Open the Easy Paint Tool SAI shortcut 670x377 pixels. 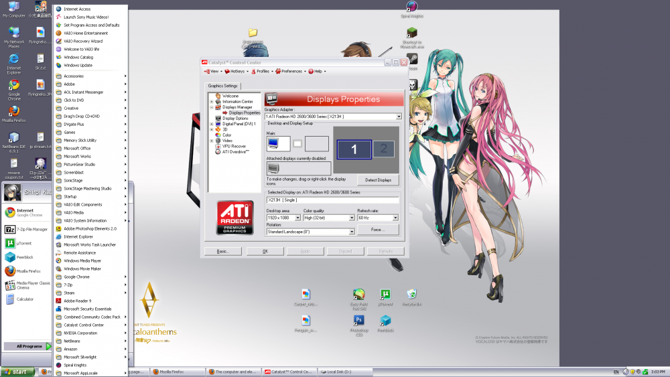(359, 300)
